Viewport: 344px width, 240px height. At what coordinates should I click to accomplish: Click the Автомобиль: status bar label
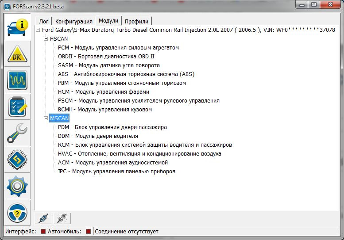65,231
